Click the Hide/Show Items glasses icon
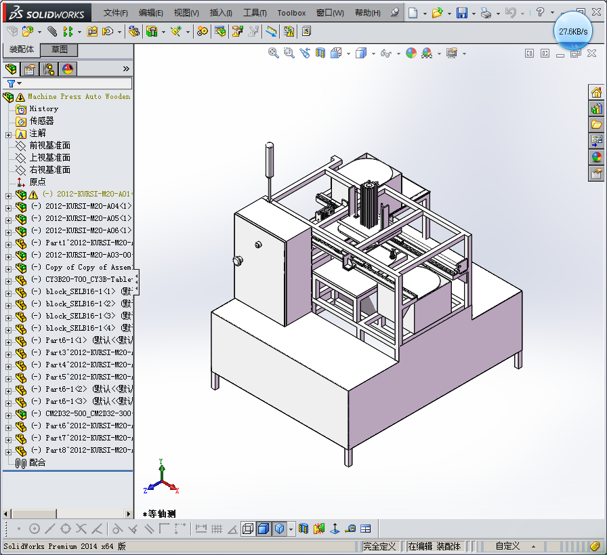607x555 pixels. (x=385, y=53)
